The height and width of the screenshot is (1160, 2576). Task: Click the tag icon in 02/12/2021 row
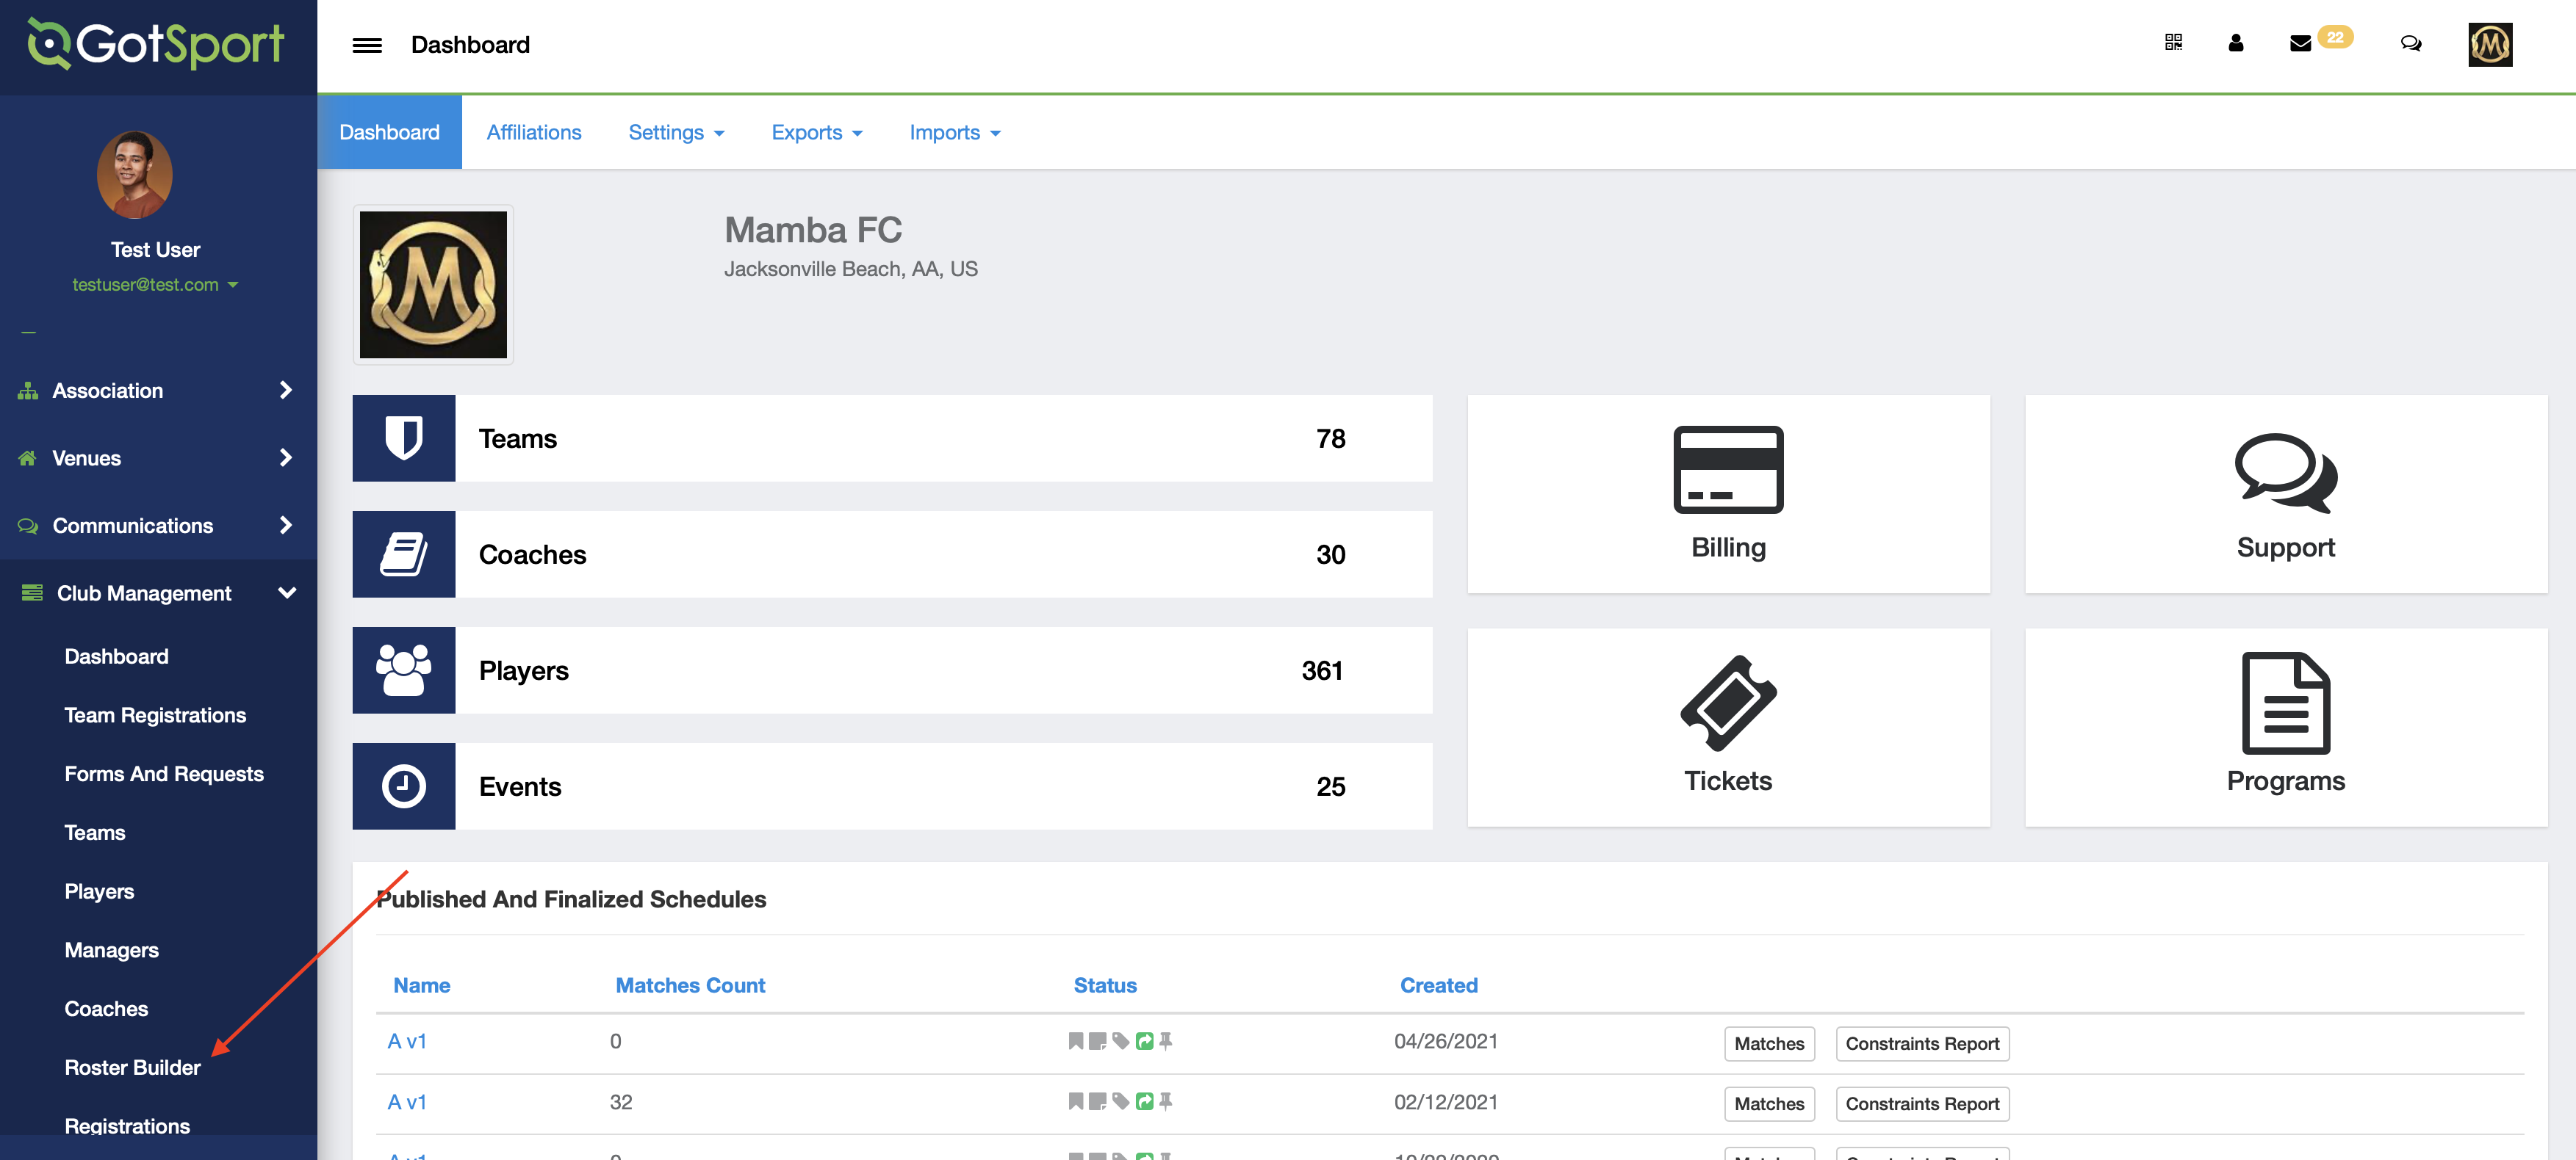tap(1121, 1101)
